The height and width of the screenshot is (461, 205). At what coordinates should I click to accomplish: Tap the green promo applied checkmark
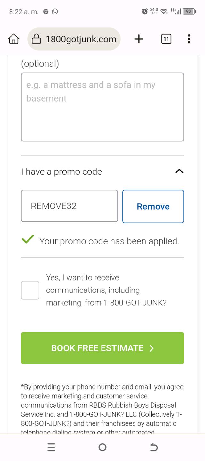pos(28,240)
